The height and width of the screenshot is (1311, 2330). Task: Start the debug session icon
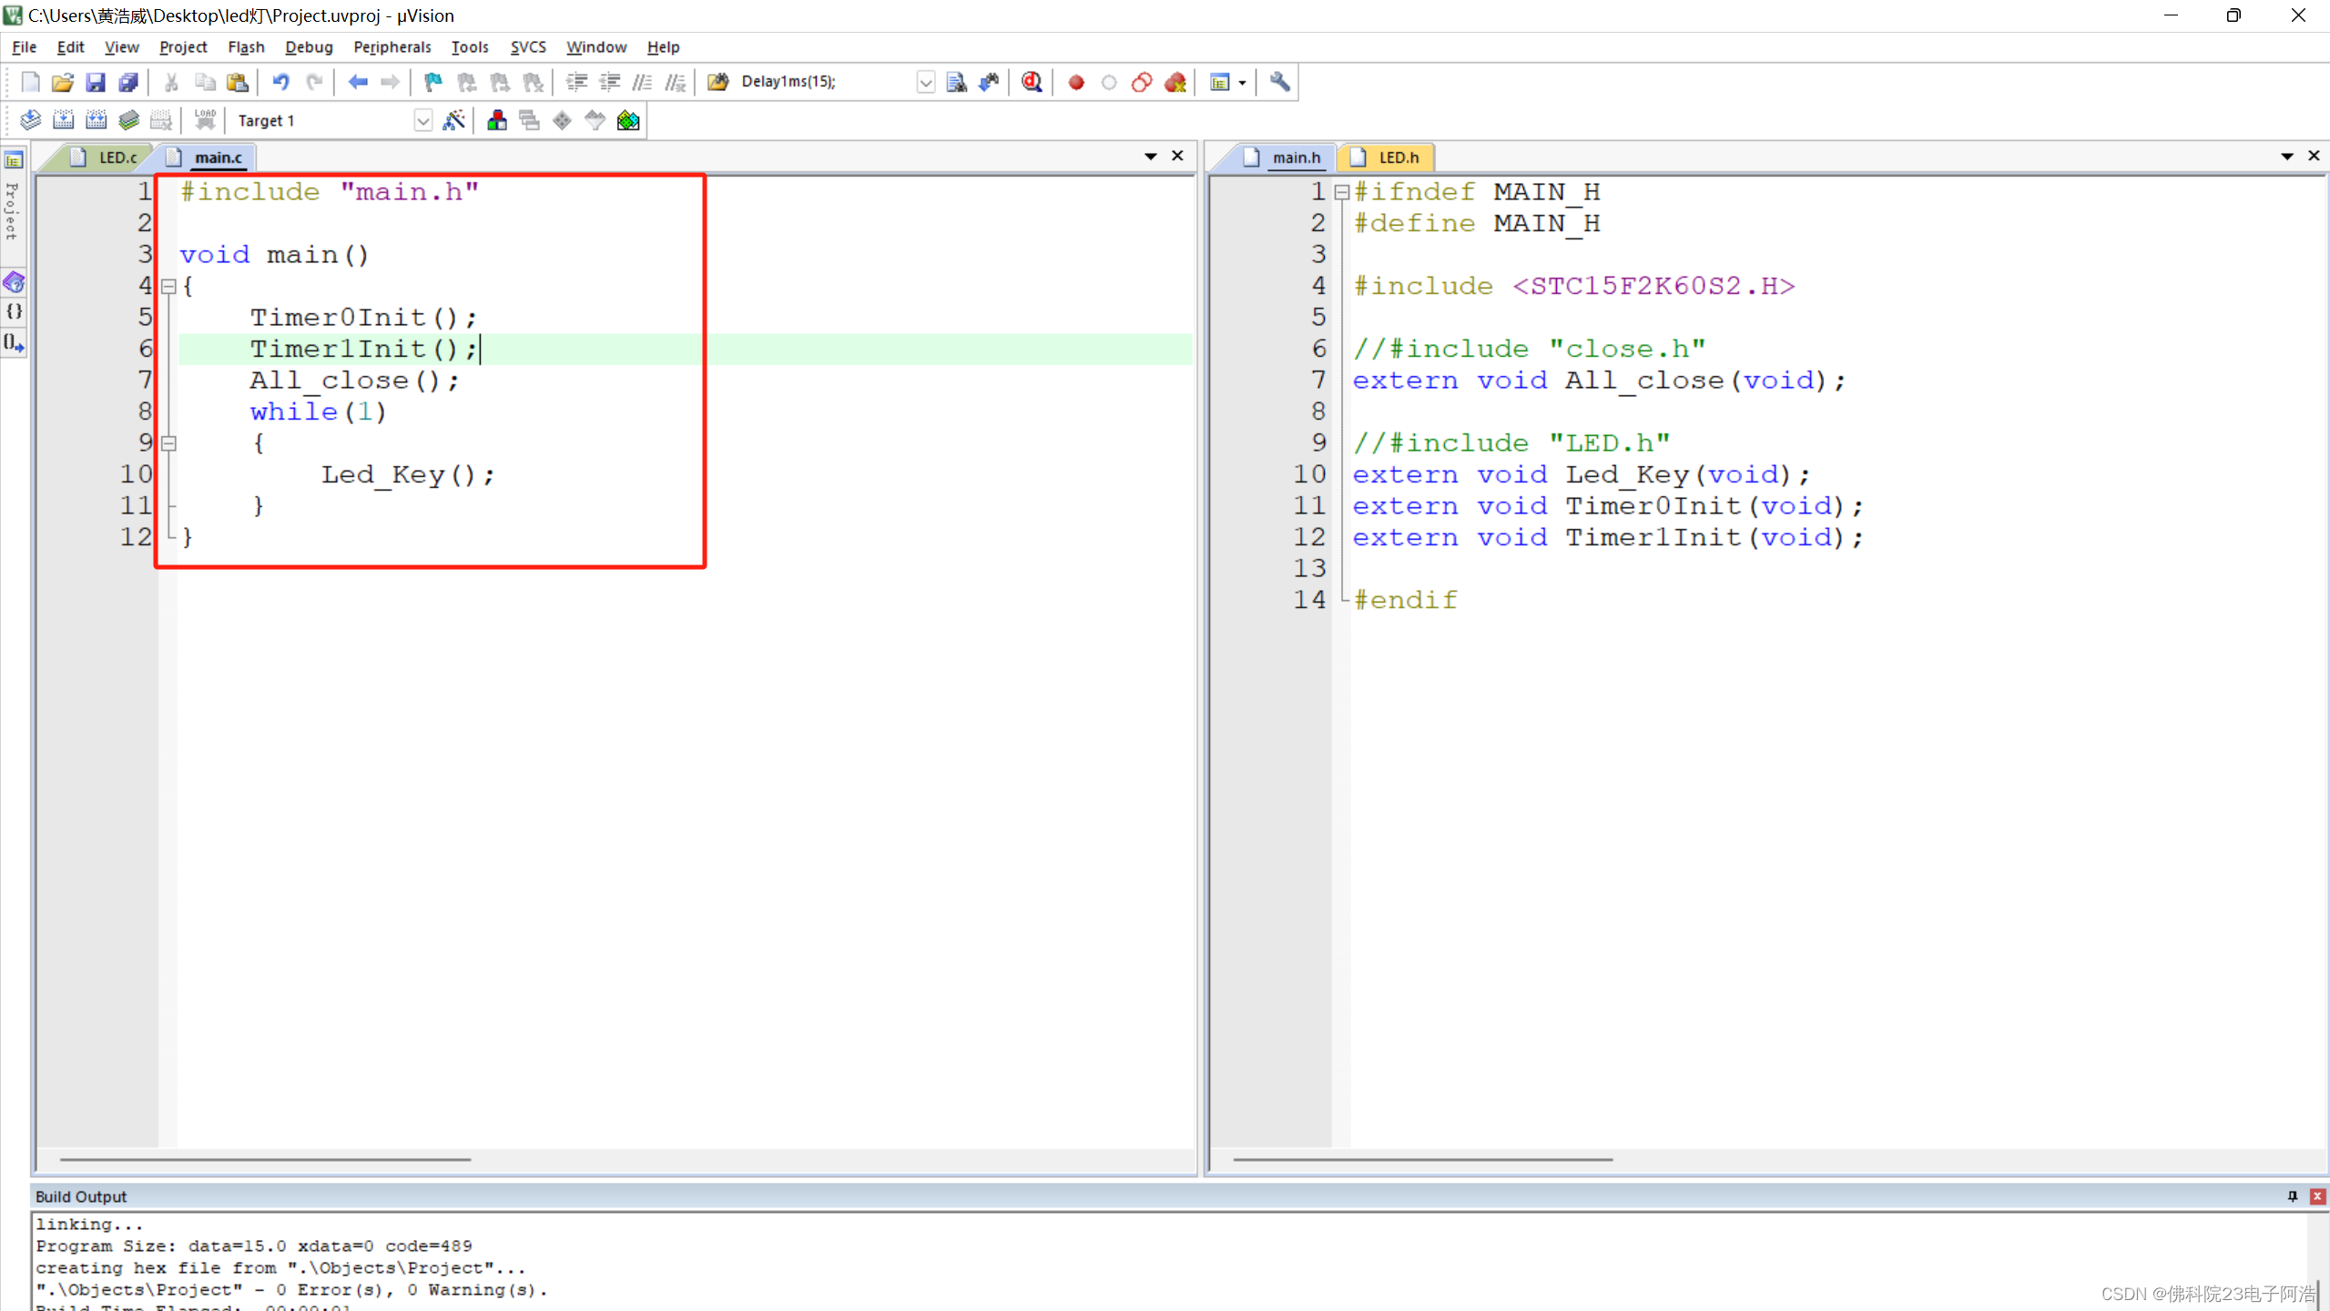[1031, 82]
